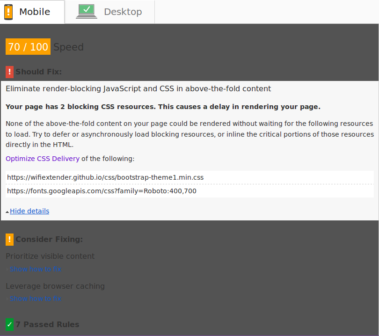Click the Consider Fixing section heading

49,240
